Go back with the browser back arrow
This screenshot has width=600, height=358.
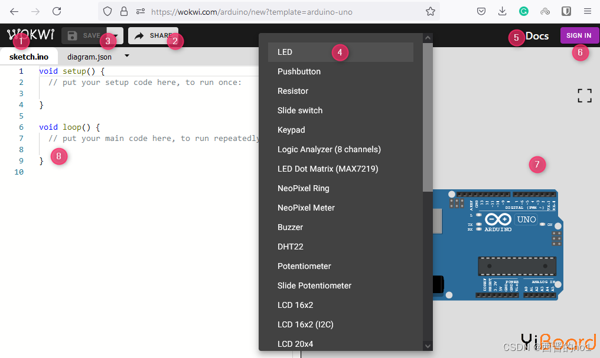click(x=14, y=11)
